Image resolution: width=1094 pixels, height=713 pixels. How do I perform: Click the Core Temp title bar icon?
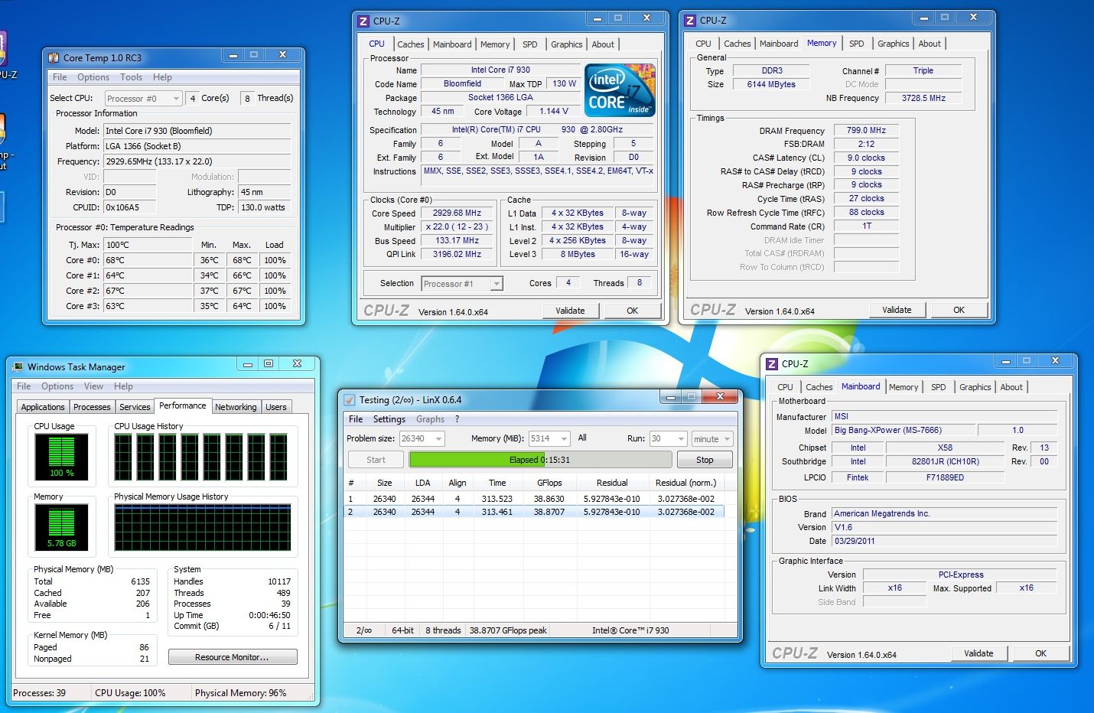[54, 58]
